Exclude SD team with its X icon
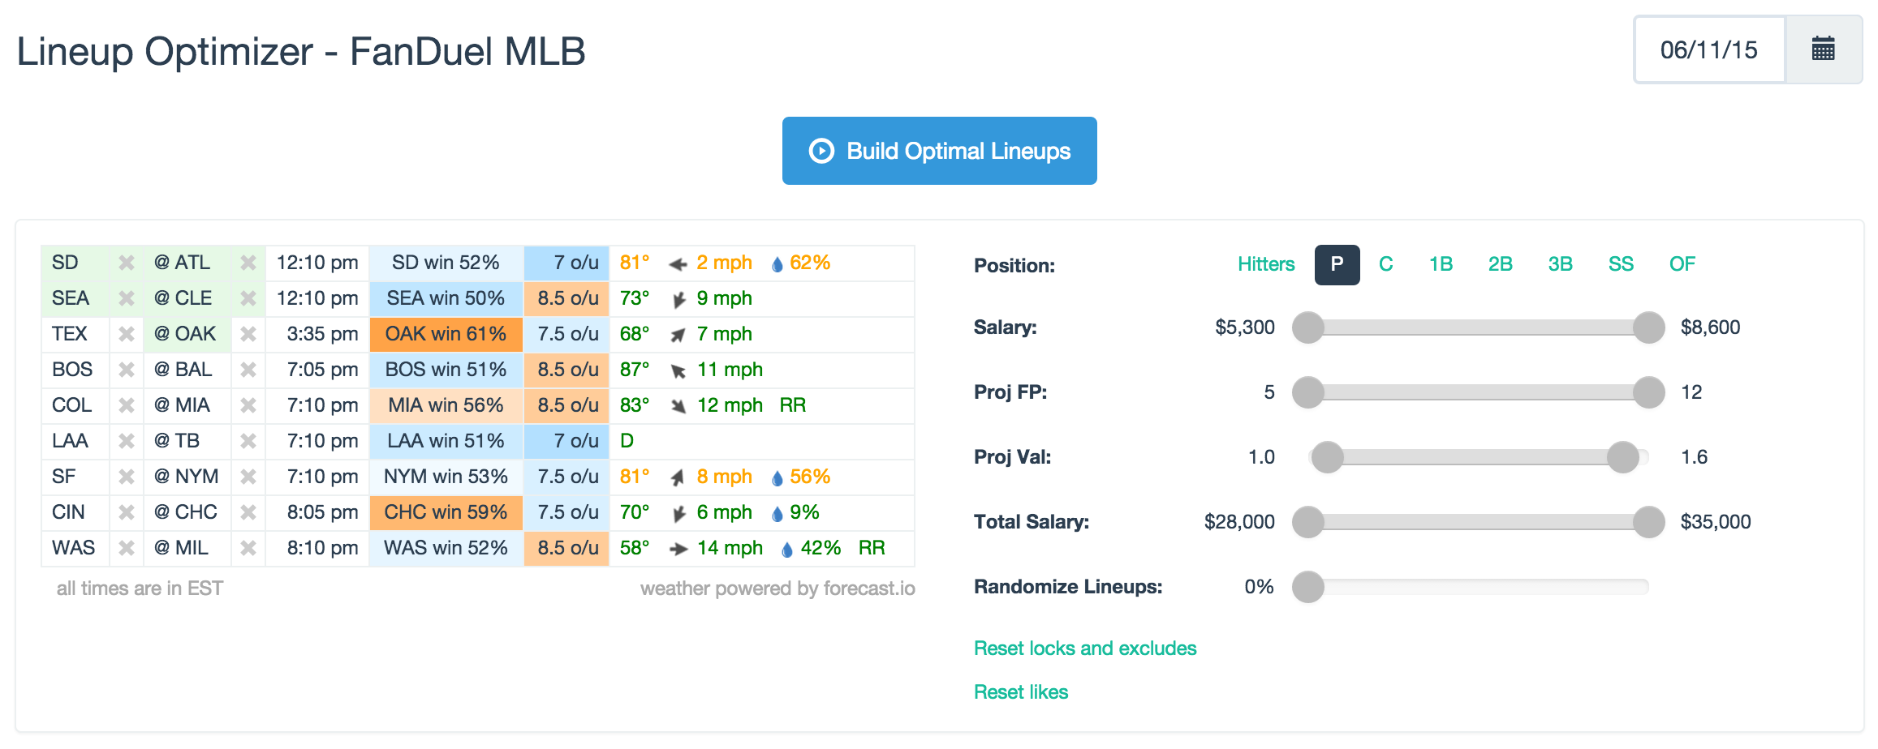The width and height of the screenshot is (1878, 749). (127, 263)
